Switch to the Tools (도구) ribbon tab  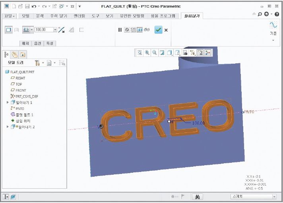[x=95, y=16]
